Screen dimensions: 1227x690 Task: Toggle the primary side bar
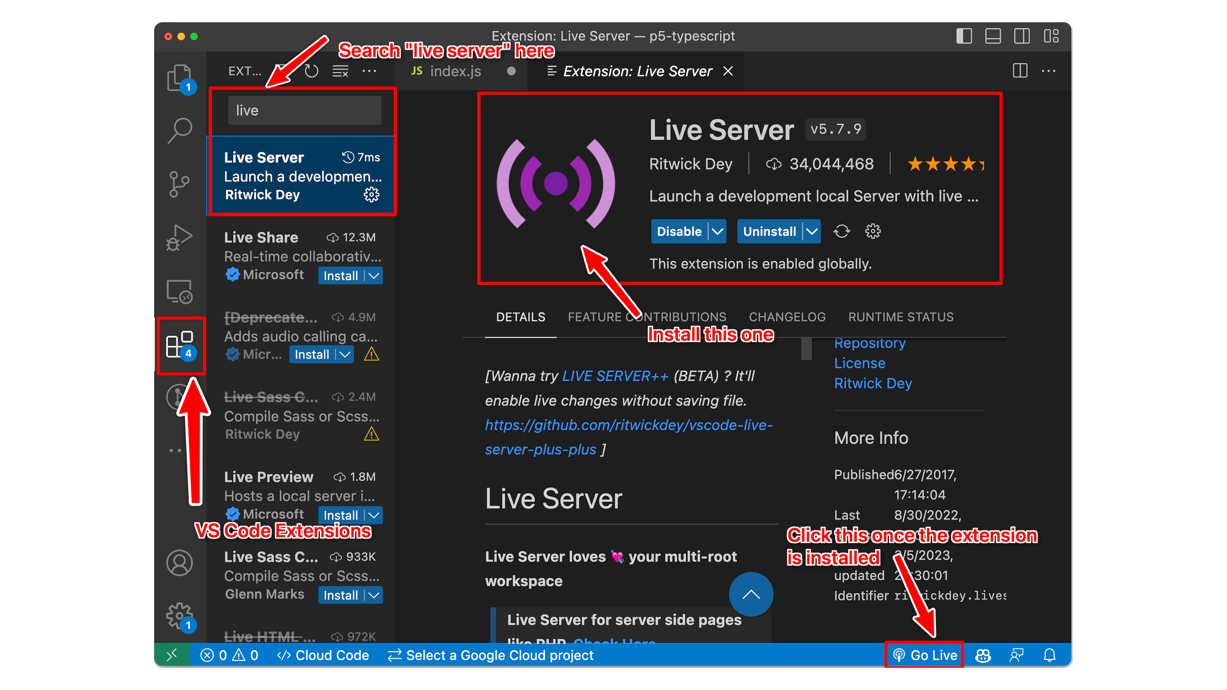tap(964, 36)
